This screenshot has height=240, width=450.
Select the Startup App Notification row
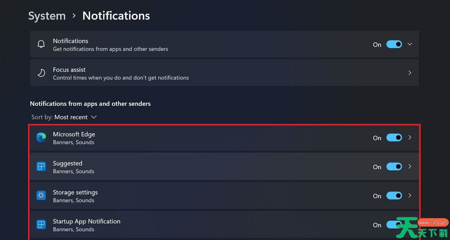(225, 225)
